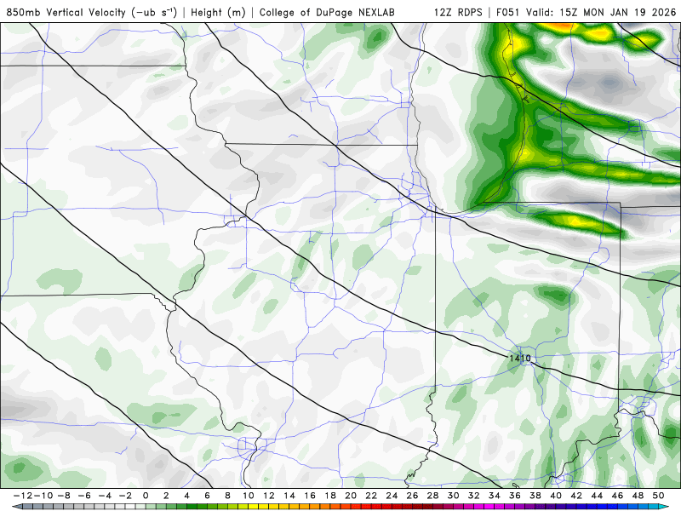Click the 'MON JAN 19 2026' valid date
The height and width of the screenshot is (511, 681).
629,12
